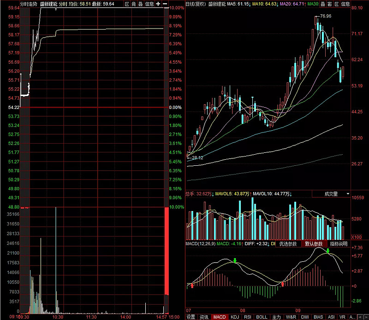Switch to the BOLL indicator tab
This screenshot has height=320, width=369.
coord(262,317)
